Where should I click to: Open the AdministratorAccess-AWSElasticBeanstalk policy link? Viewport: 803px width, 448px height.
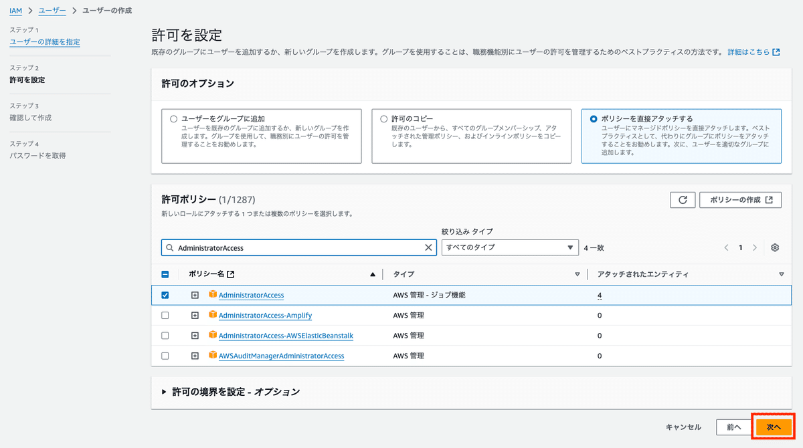[x=286, y=336]
